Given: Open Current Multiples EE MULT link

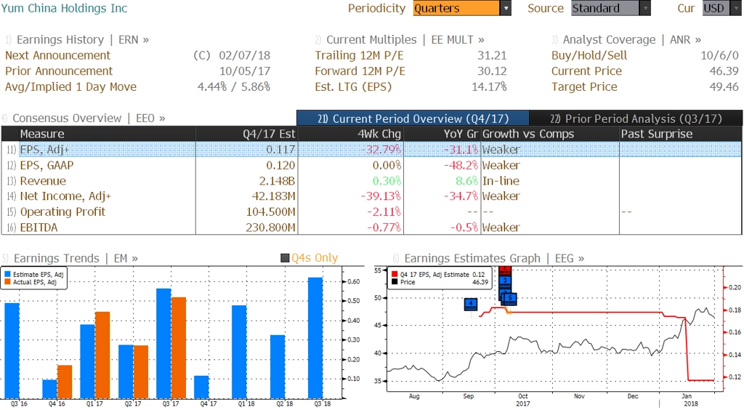Looking at the screenshot, I should coord(405,40).
